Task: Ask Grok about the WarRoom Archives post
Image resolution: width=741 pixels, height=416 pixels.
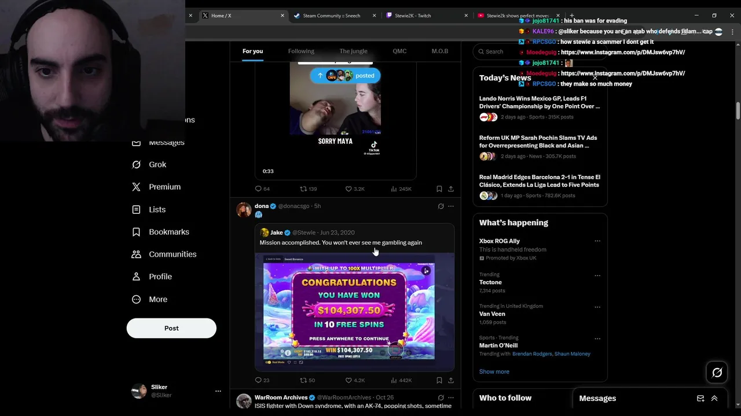Action: 441,398
